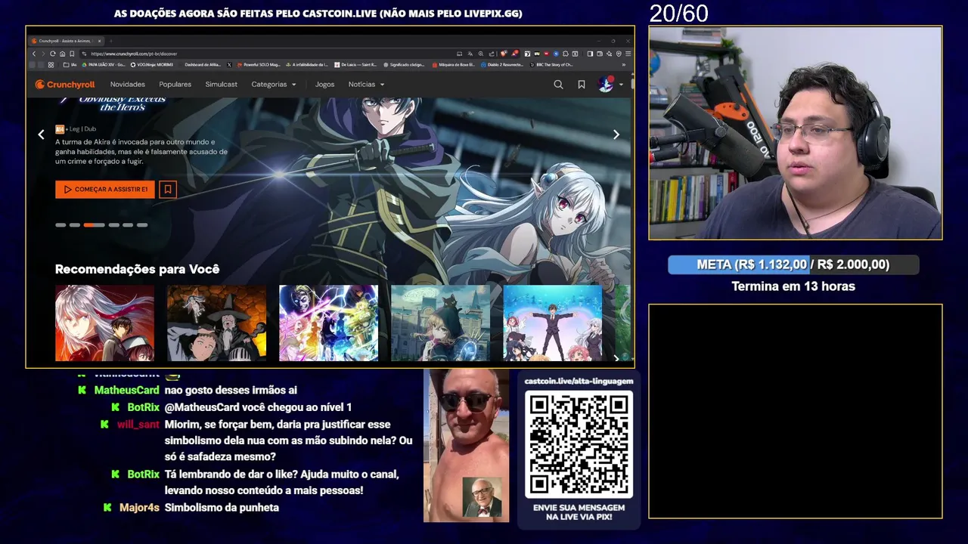Close the Crunchyroll browser tab
The image size is (968, 544).
100,41
